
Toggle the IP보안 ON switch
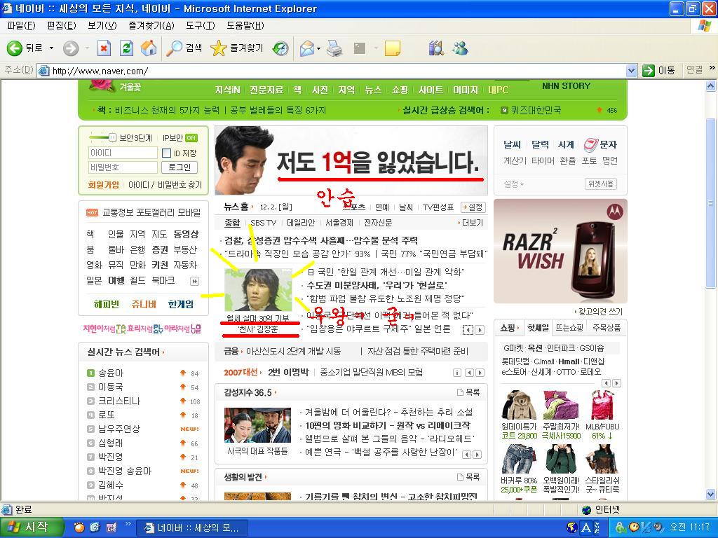coord(191,138)
